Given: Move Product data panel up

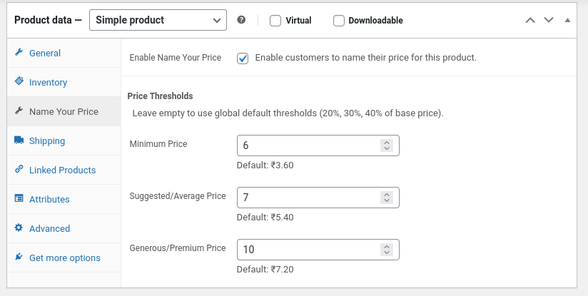Looking at the screenshot, I should click(530, 20).
